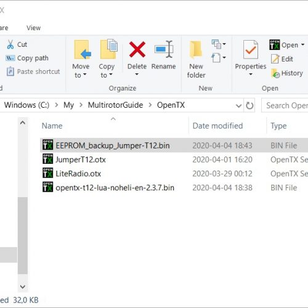
Task: Click the New item icon
Action: pyautogui.click(x=216, y=44)
